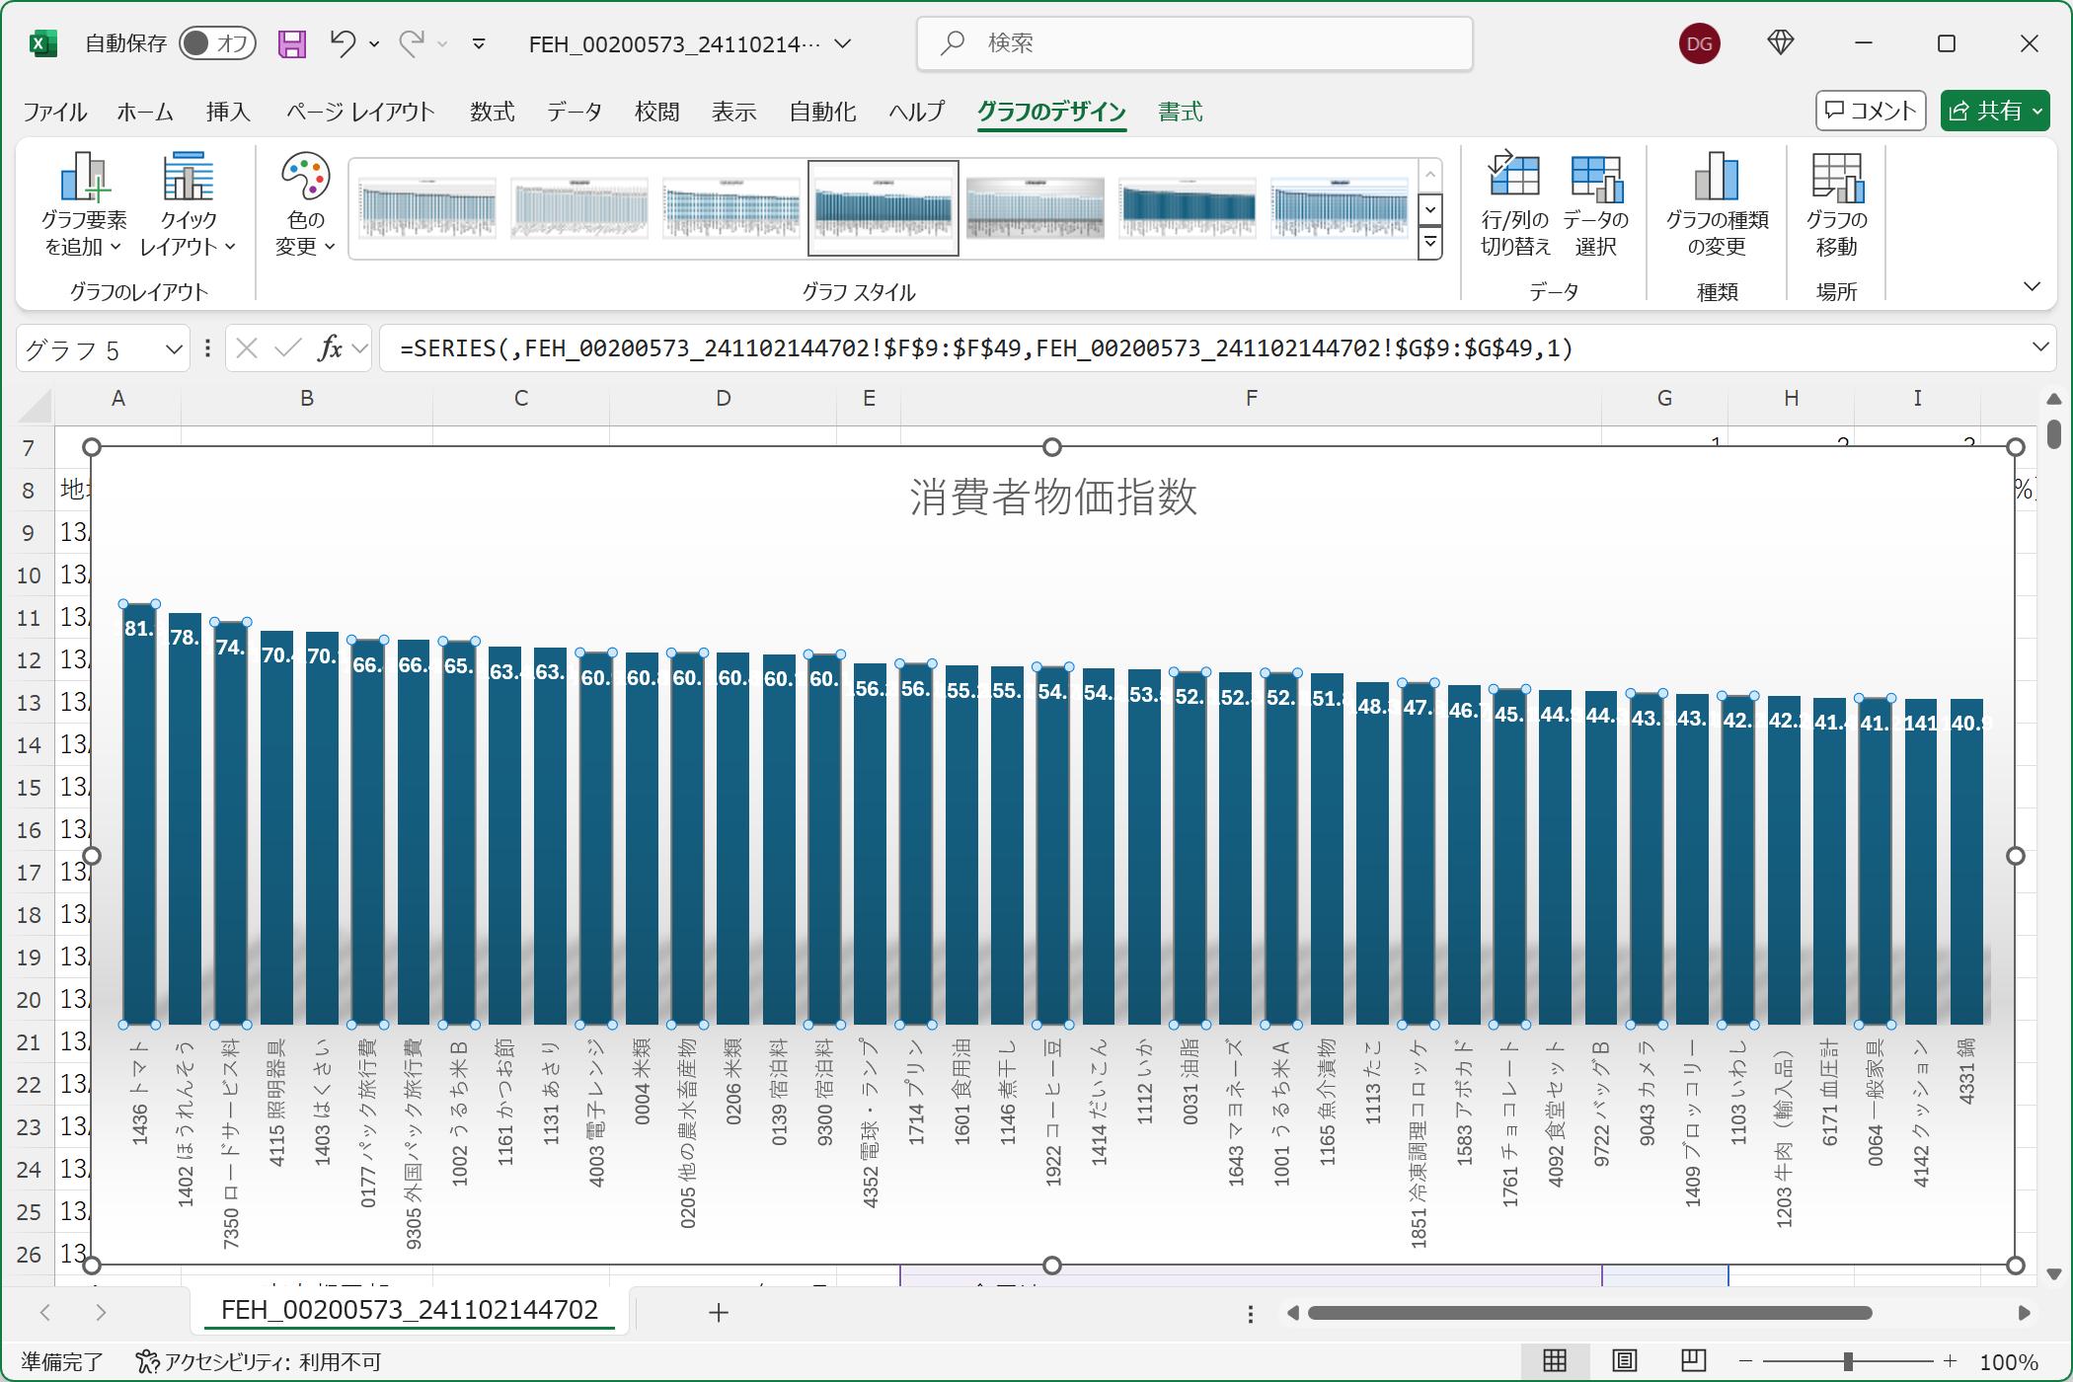
Task: Open the name box dropdown
Action: pyautogui.click(x=174, y=348)
